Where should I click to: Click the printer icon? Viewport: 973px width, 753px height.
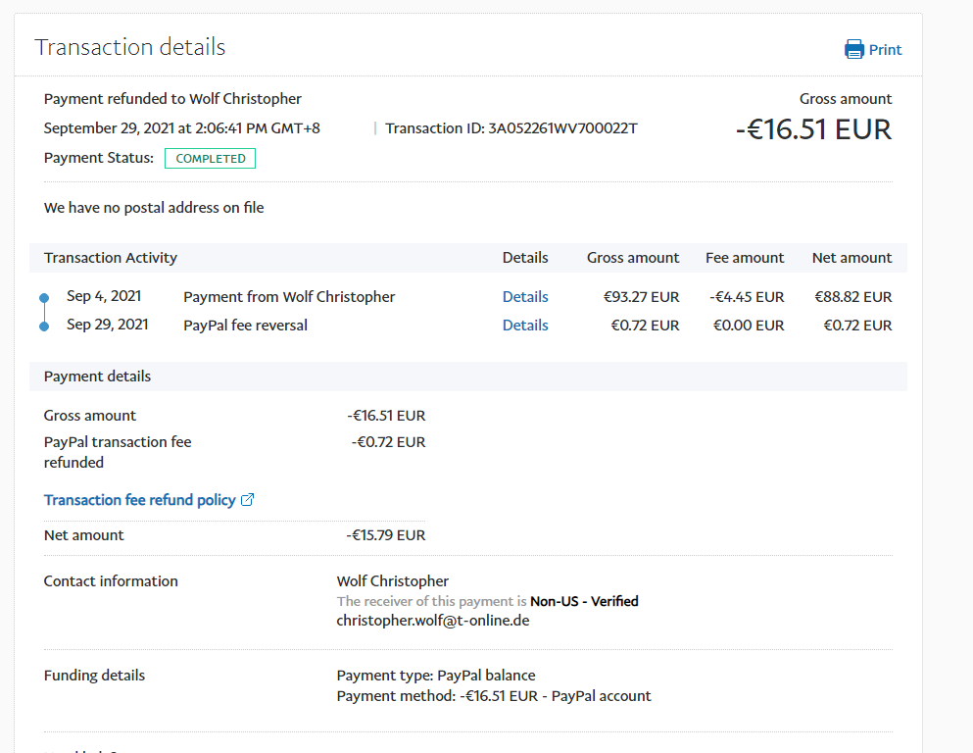[854, 50]
